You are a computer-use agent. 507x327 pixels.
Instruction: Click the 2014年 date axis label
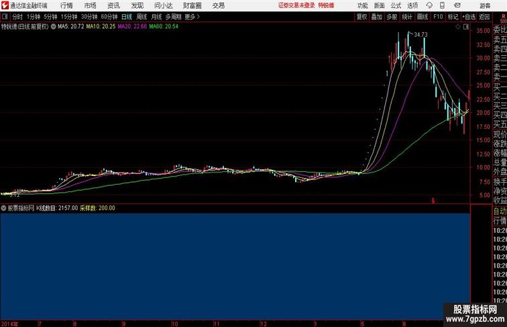[x=9, y=324]
